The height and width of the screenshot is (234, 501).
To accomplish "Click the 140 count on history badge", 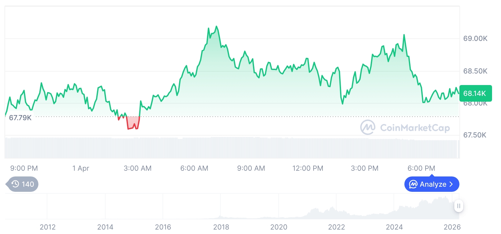I will click(28, 184).
